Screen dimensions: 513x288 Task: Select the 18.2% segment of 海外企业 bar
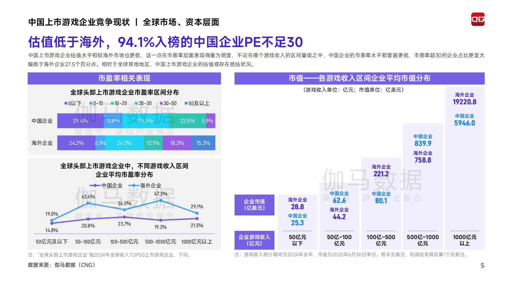[177, 143]
